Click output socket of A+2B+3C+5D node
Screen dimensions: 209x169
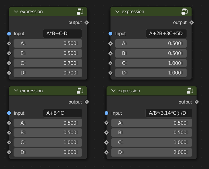(x=192, y=22)
